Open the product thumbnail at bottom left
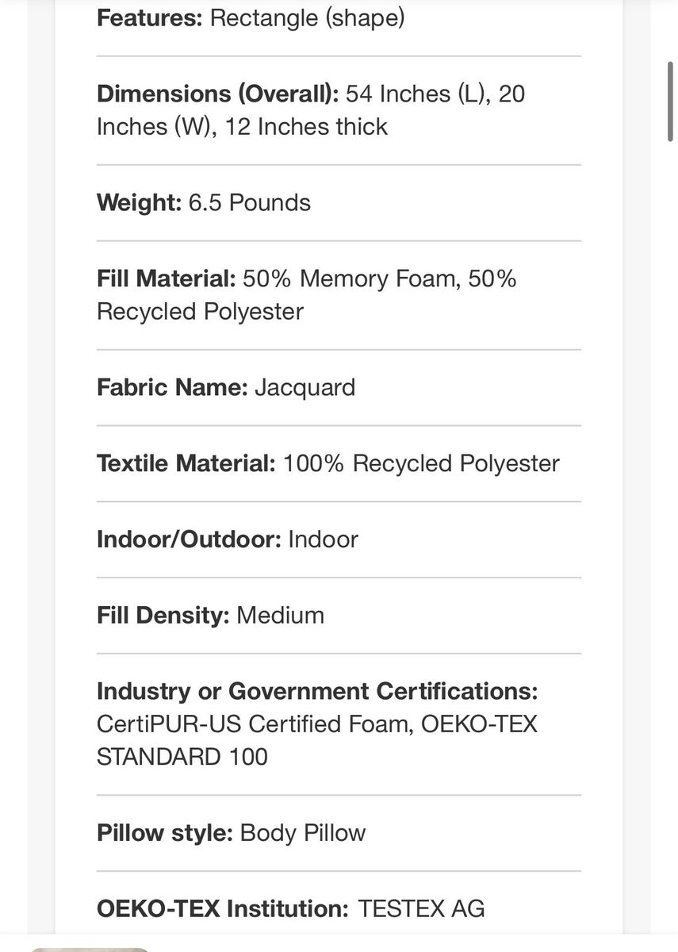 (90, 949)
